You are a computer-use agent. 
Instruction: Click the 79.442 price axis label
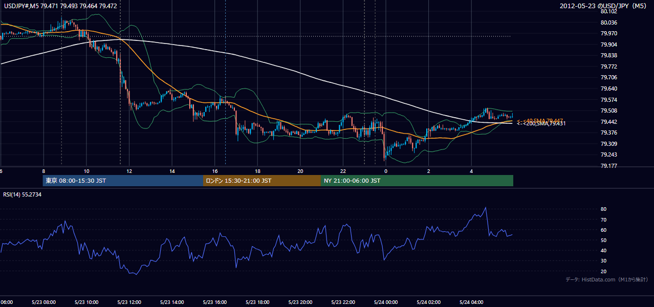pos(608,122)
